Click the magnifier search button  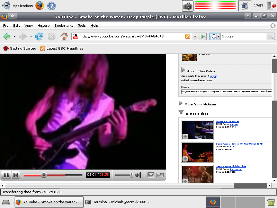point(270,36)
